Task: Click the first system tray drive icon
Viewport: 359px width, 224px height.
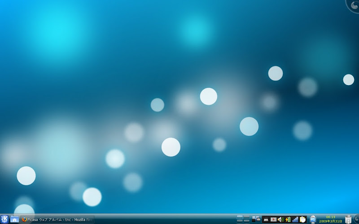Action: coord(266,220)
